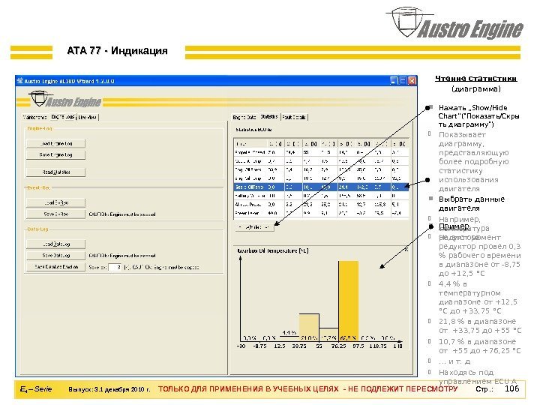Click the pale 21.8% chart bar

309,327
